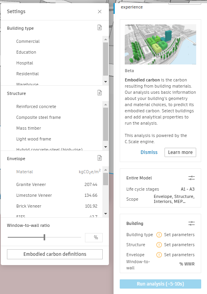The height and width of the screenshot is (294, 207).
Task: Open the Building type document icon
Action: click(100, 27)
